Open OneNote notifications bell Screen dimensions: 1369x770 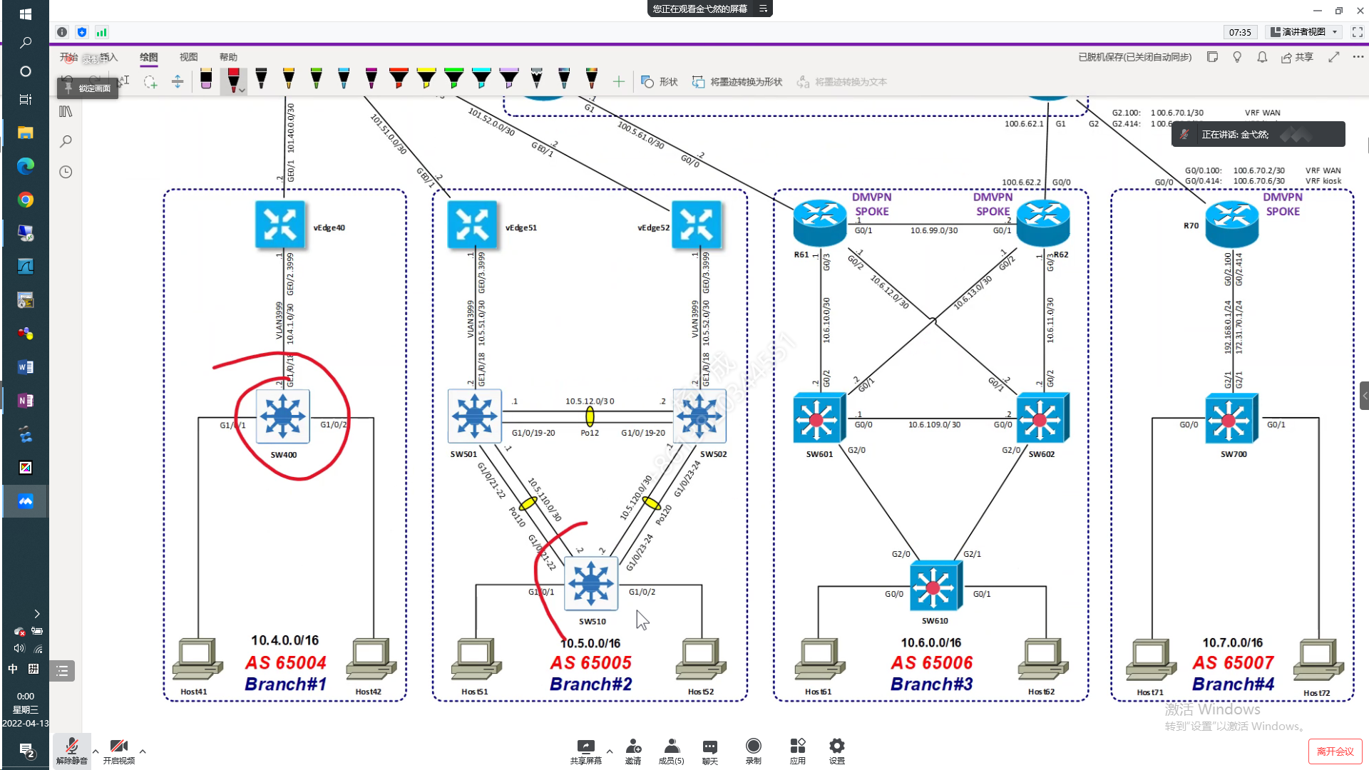tap(1262, 57)
